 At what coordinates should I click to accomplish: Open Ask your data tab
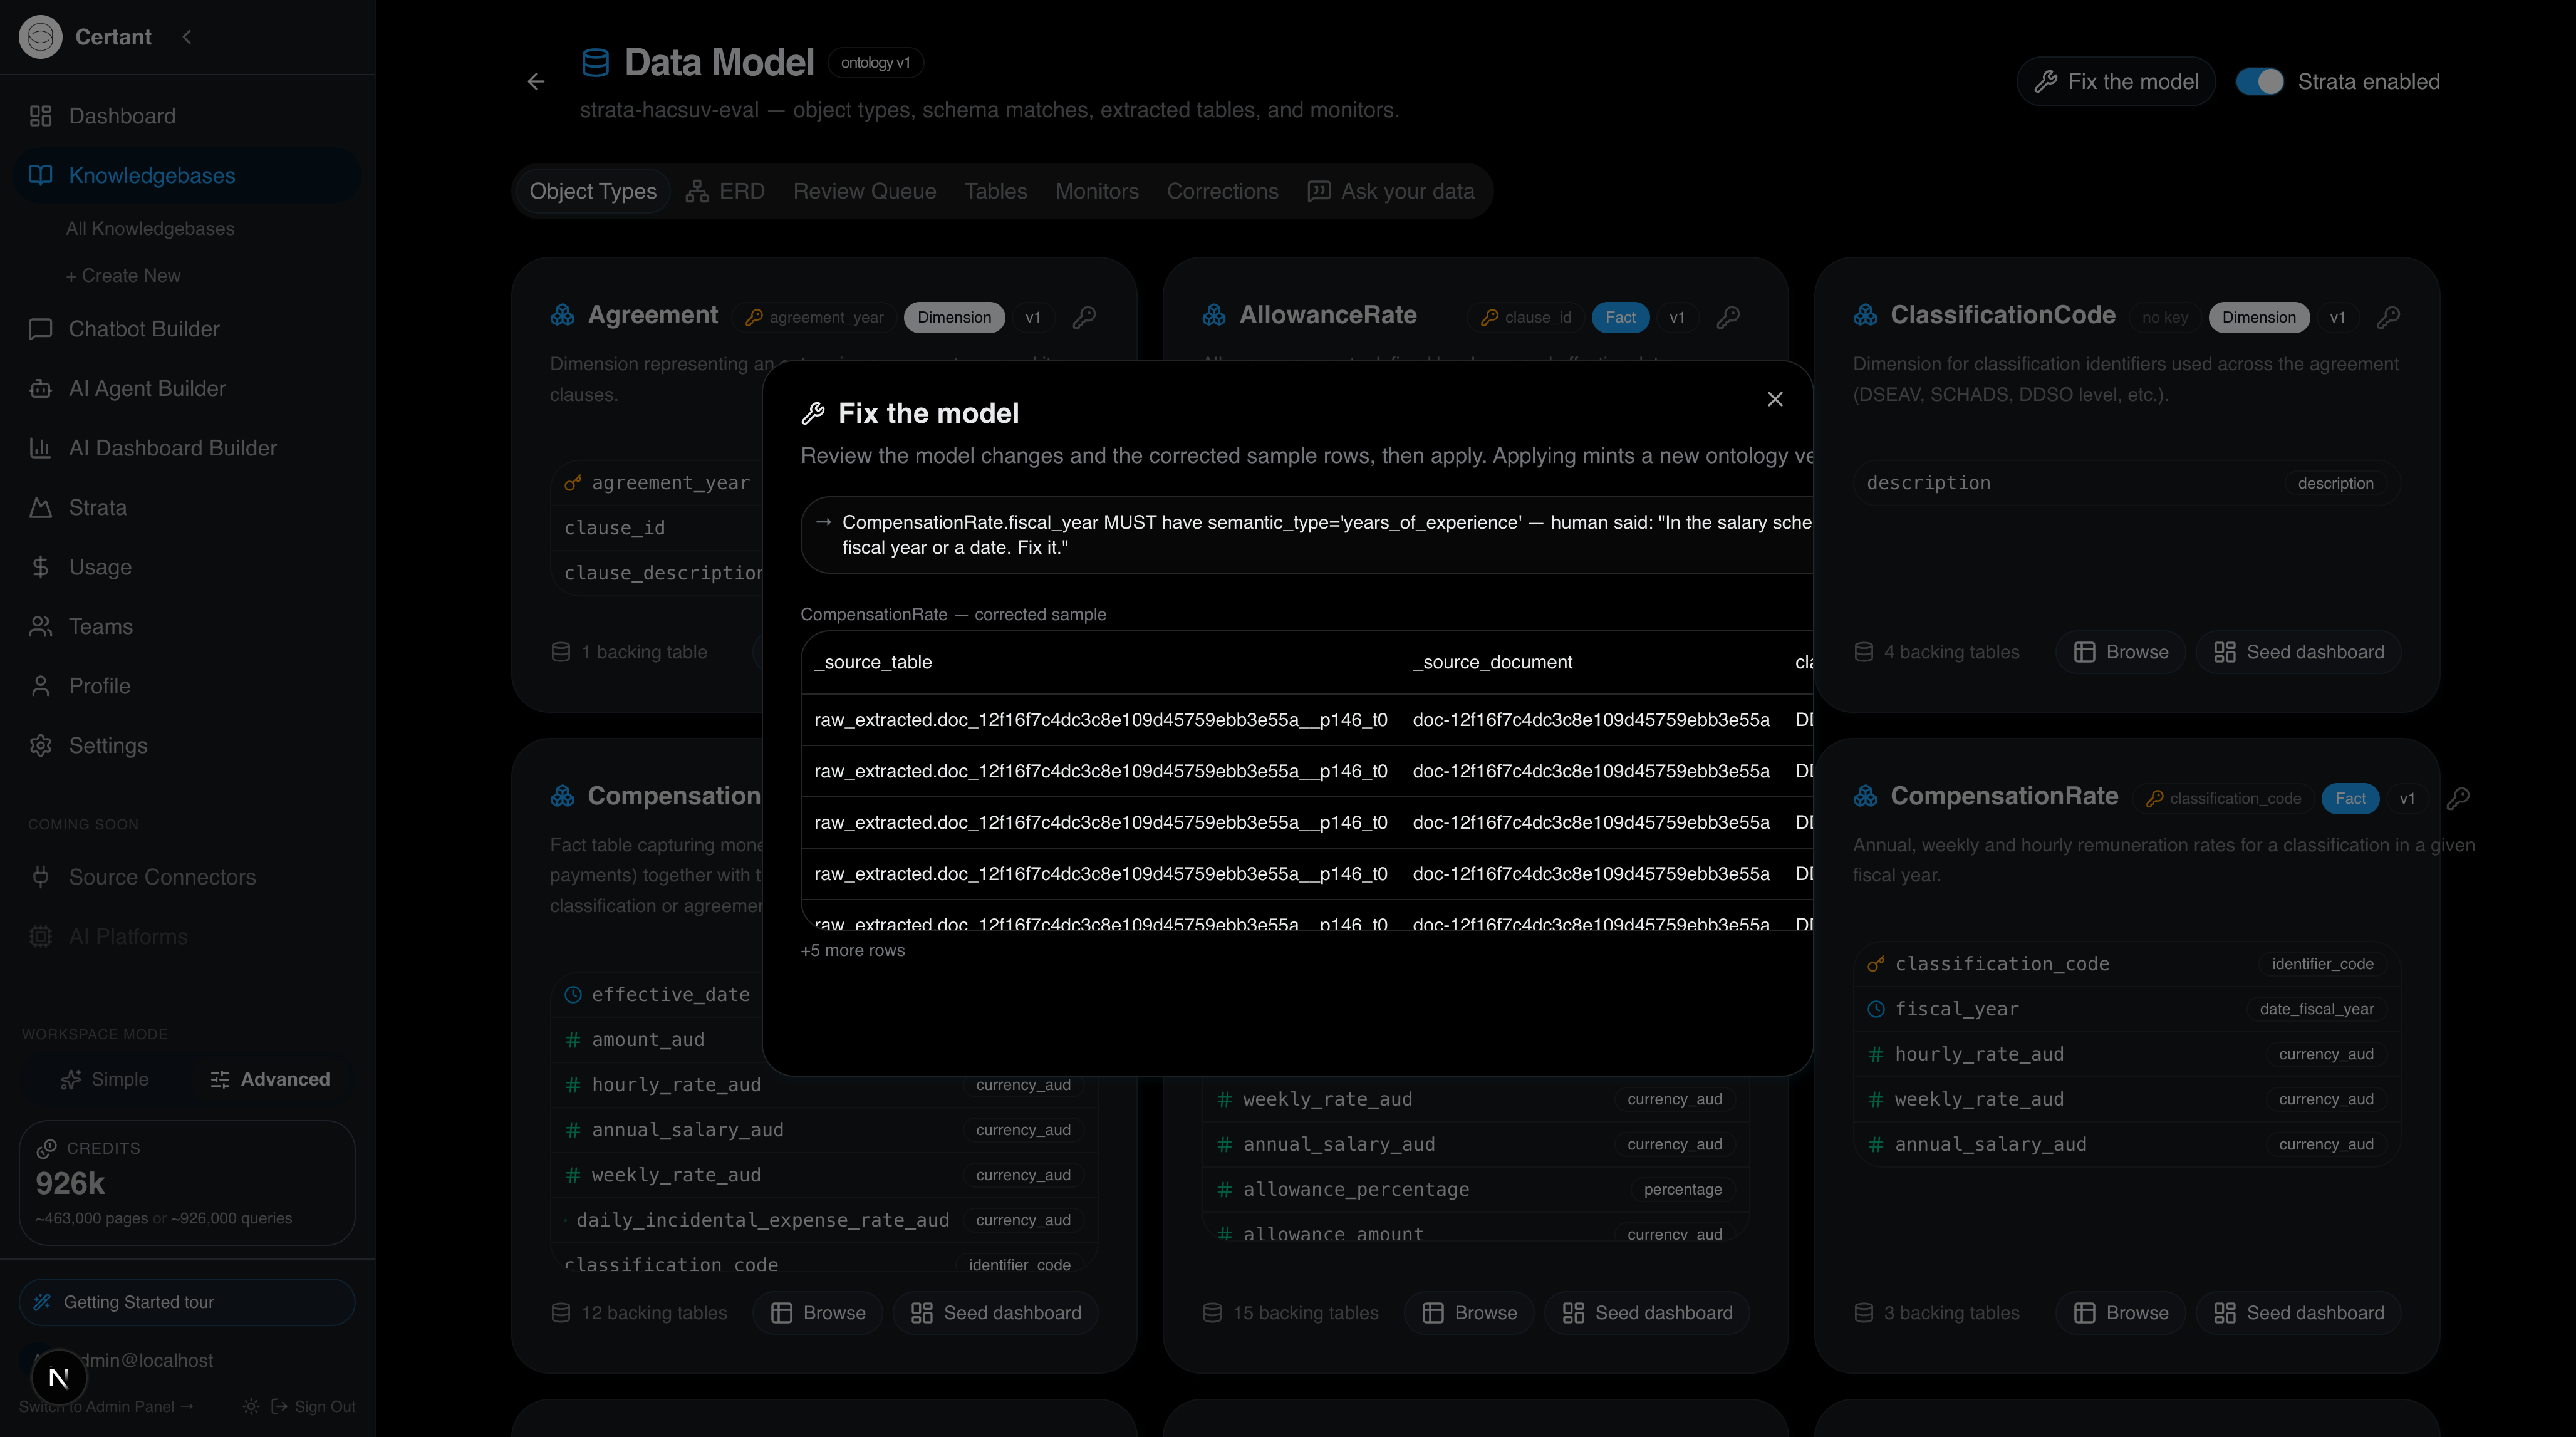click(x=1391, y=191)
